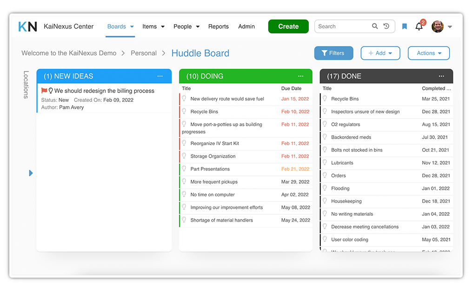The image size is (472, 293).
Task: Open the bookmarks icon in the top bar
Action: click(405, 27)
